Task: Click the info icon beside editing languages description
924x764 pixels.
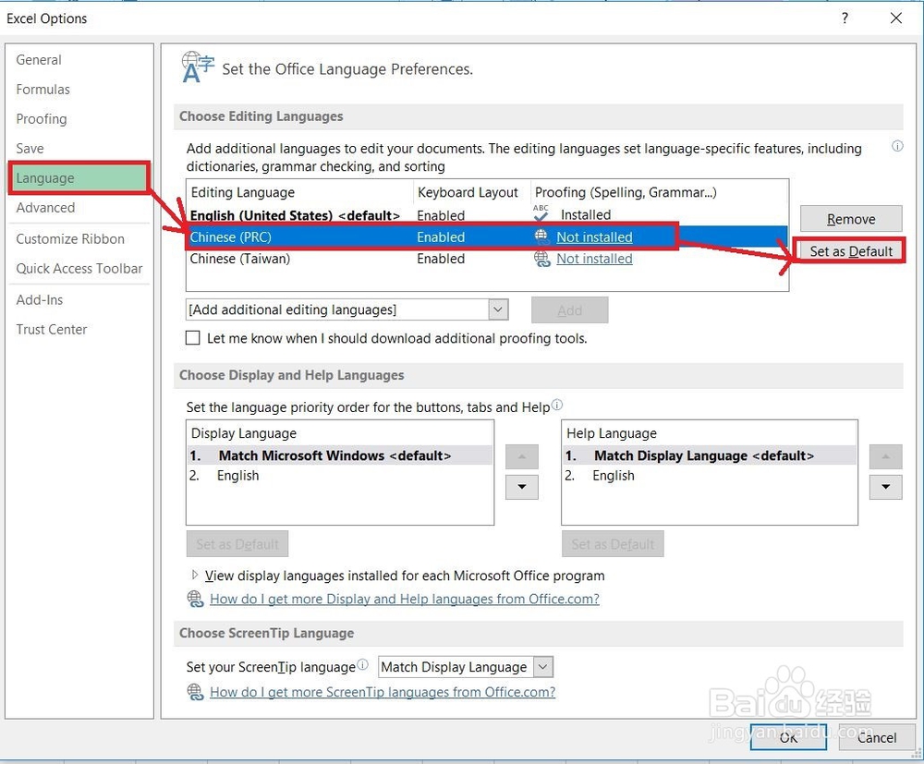Action: 897,146
